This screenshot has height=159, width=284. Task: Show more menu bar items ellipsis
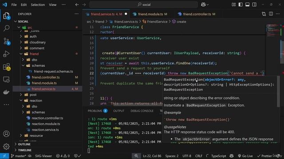pos(63,5)
